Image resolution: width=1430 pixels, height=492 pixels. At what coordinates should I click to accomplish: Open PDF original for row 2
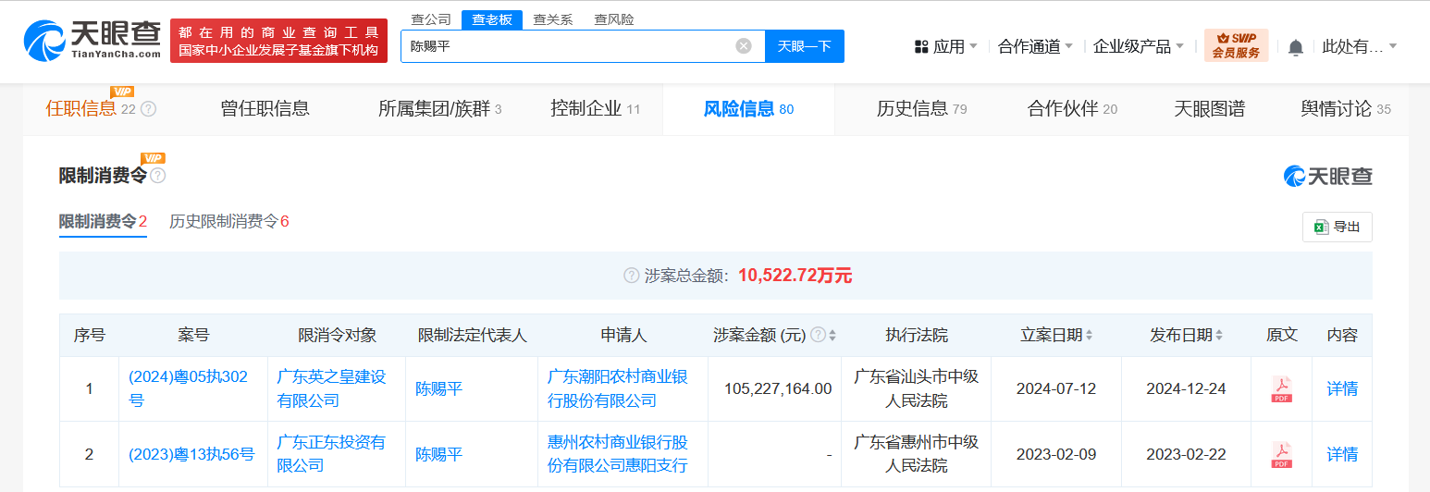1281,454
